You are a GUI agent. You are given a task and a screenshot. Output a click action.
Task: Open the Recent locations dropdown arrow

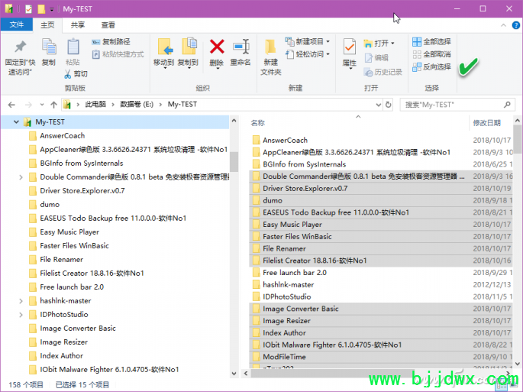pos(42,105)
